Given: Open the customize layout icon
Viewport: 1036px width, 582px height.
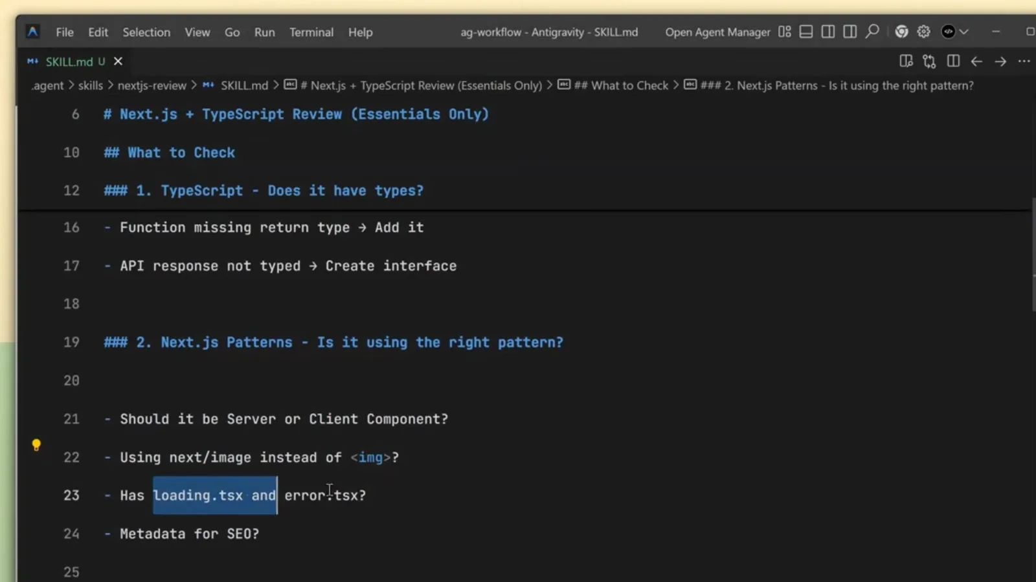Looking at the screenshot, I should pyautogui.click(x=785, y=32).
